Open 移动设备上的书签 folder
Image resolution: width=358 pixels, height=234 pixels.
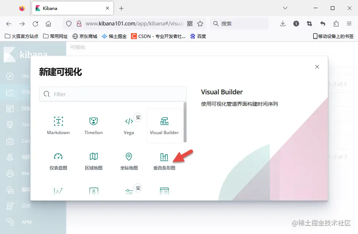point(333,36)
